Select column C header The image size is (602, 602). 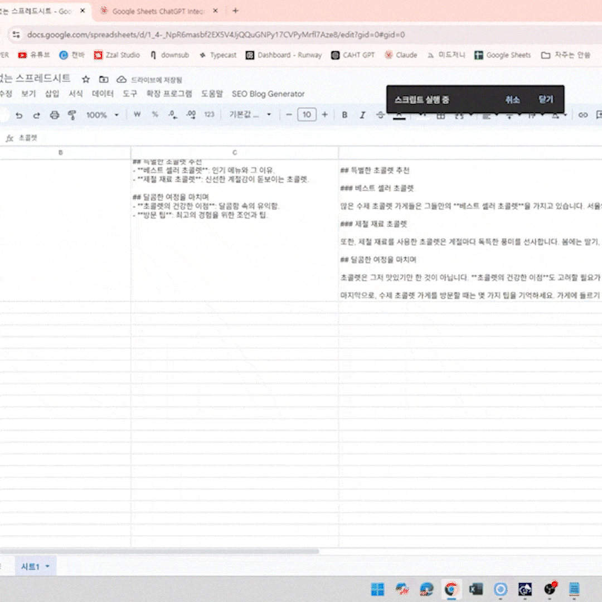235,152
